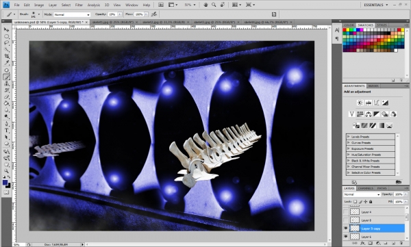Click the foreground color swatch
411x247 pixels.
click(5, 183)
